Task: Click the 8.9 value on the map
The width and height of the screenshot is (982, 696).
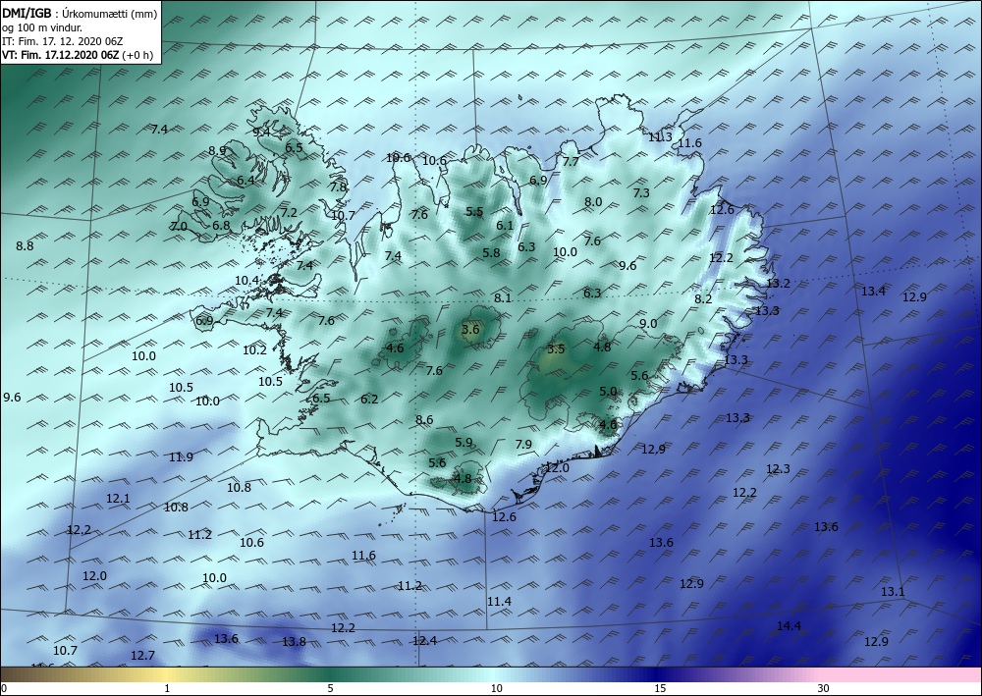Action: click(x=217, y=151)
